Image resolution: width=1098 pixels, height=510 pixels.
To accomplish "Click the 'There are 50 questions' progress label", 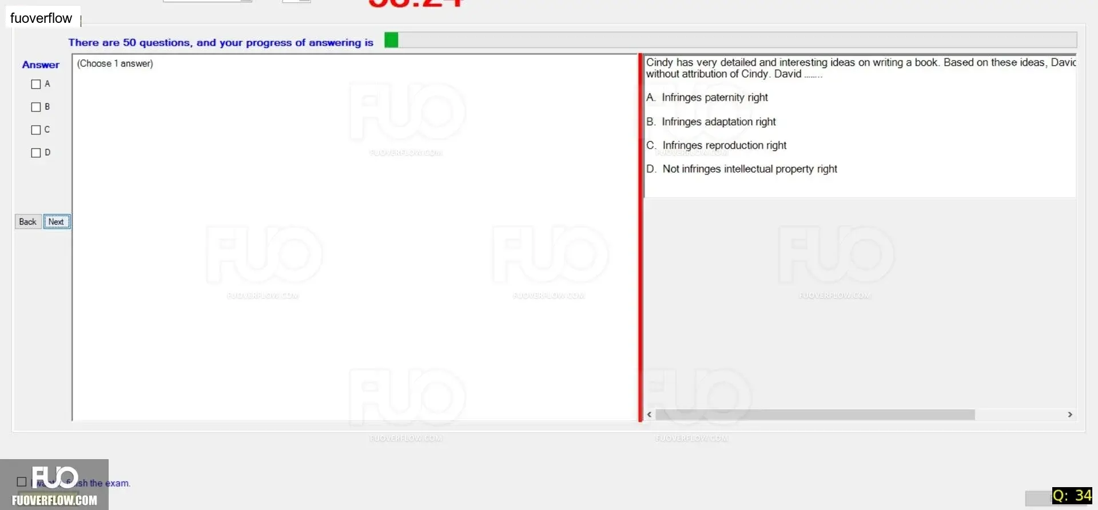I will tap(221, 42).
